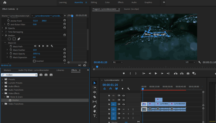Mute audio track A1
Image resolution: width=216 pixels, height=123 pixels.
pyautogui.click(x=124, y=109)
